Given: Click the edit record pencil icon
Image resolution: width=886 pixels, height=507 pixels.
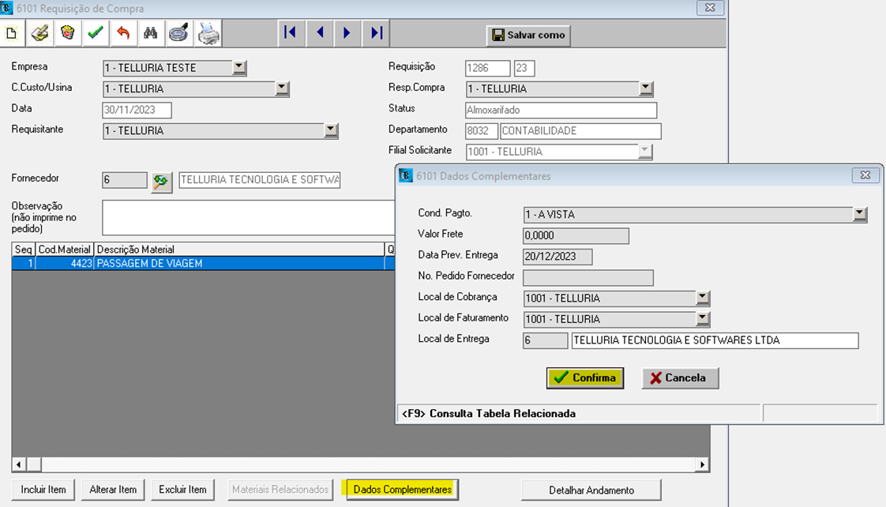Looking at the screenshot, I should tap(39, 33).
